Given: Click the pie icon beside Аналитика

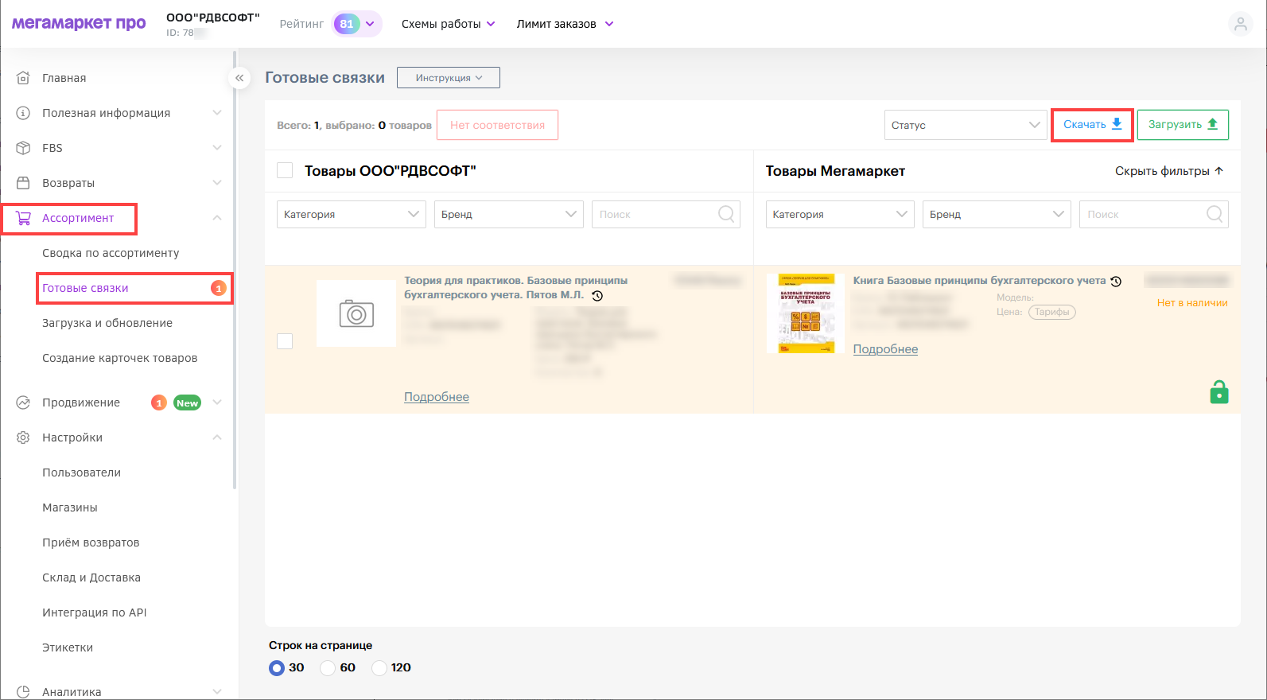Looking at the screenshot, I should (x=23, y=692).
